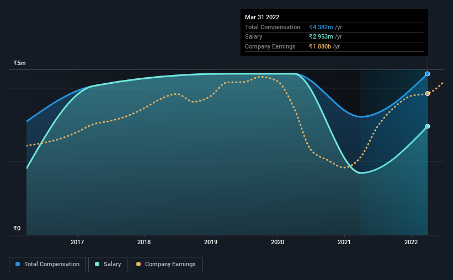
Task: Toggle the Total Compensation legend button
Action: (x=47, y=265)
